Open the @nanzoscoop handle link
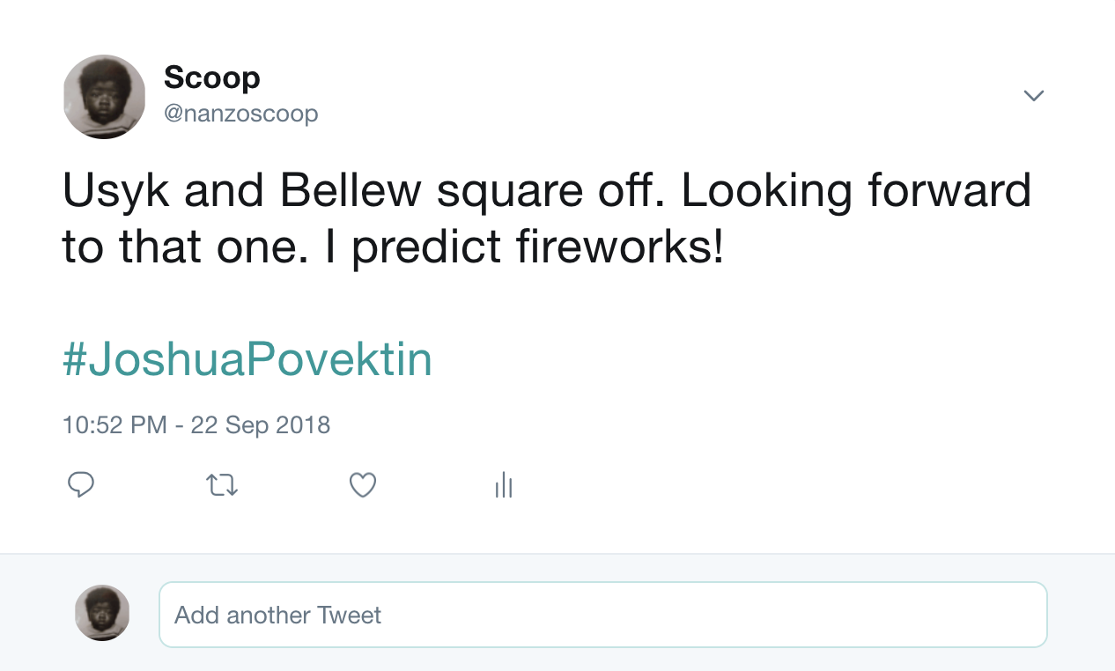 tap(241, 114)
